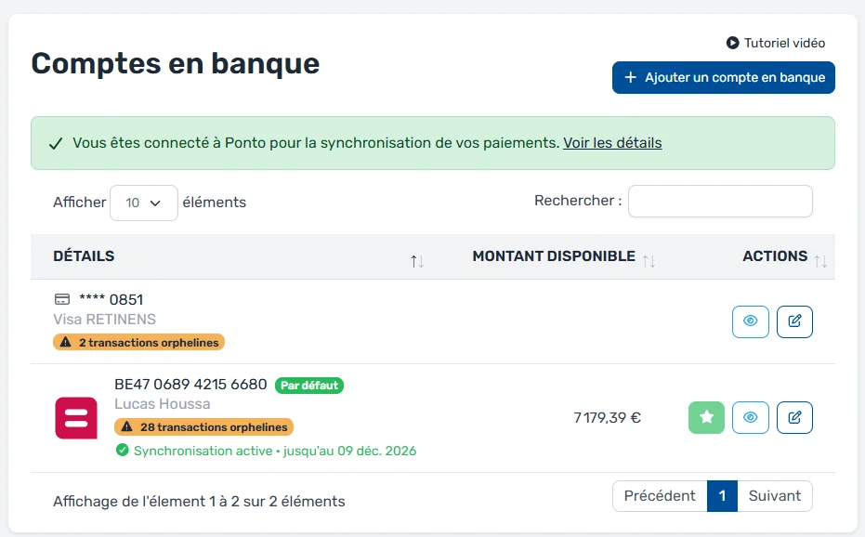
Task: Click the Affichage de l'élement 1 à 2 text
Action: coord(199,501)
